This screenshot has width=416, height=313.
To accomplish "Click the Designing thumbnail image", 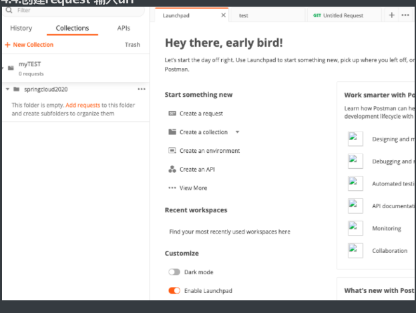I will tap(355, 139).
